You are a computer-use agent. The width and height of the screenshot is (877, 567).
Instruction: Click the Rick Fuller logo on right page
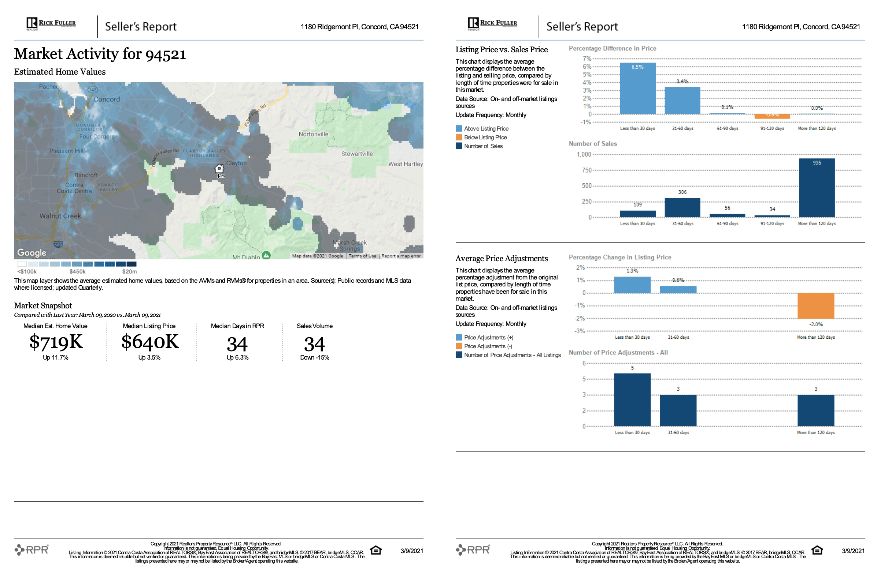[492, 23]
